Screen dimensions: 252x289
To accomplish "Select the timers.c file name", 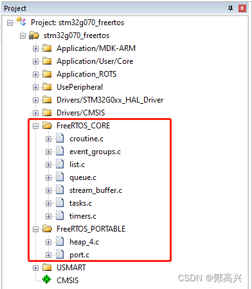I will (x=83, y=216).
